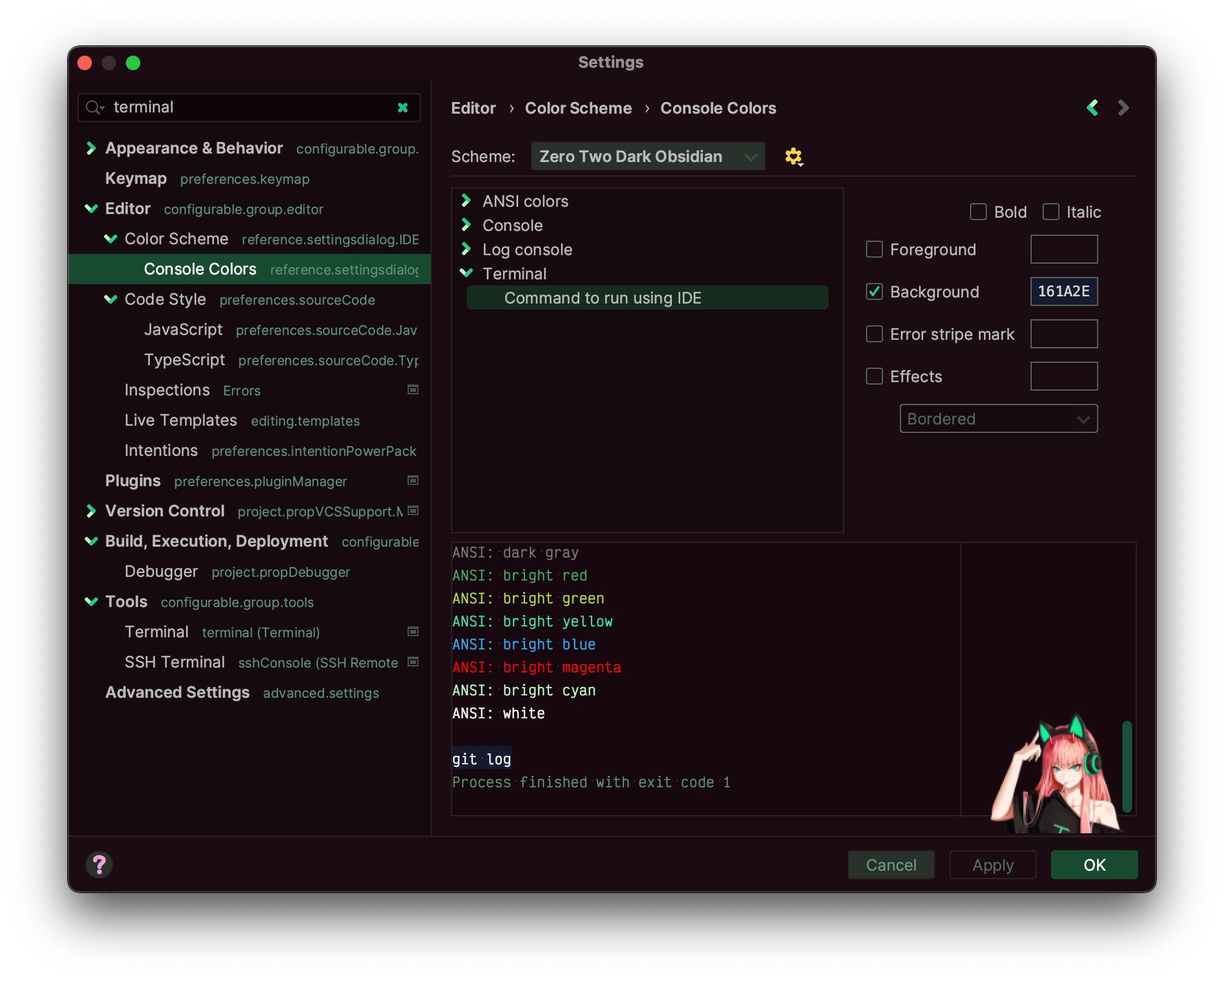1224x982 pixels.
Task: Open the scheme gear settings menu
Action: point(793,156)
